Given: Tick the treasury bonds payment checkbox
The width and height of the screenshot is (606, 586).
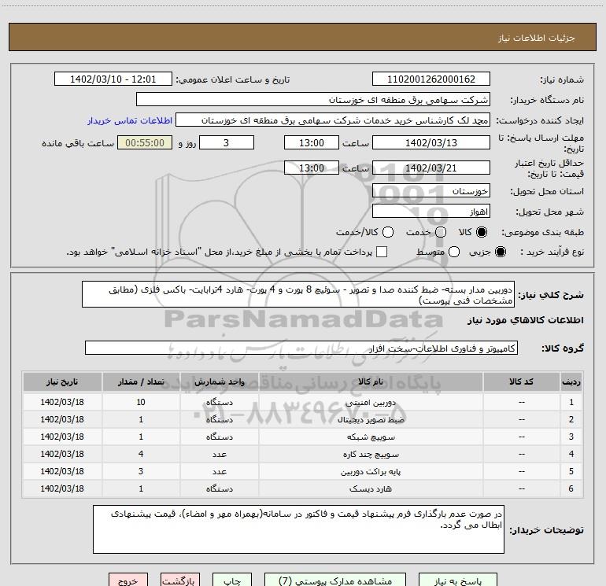Looking at the screenshot, I should pyautogui.click(x=382, y=252).
